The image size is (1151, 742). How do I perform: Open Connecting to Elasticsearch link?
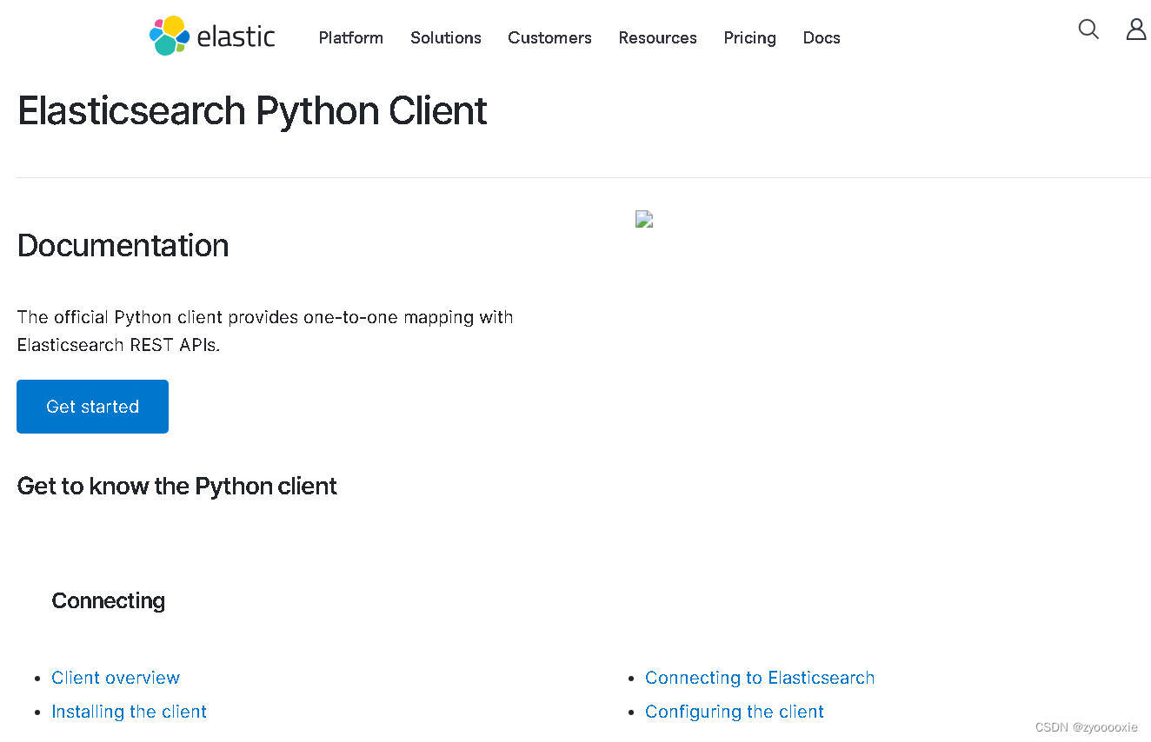point(760,678)
